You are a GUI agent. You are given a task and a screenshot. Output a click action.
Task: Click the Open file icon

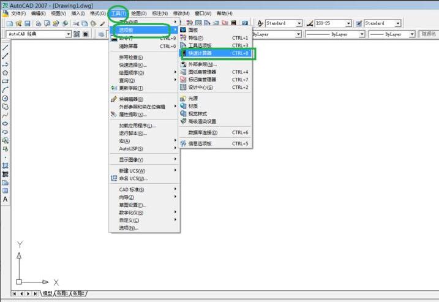pyautogui.click(x=18, y=23)
